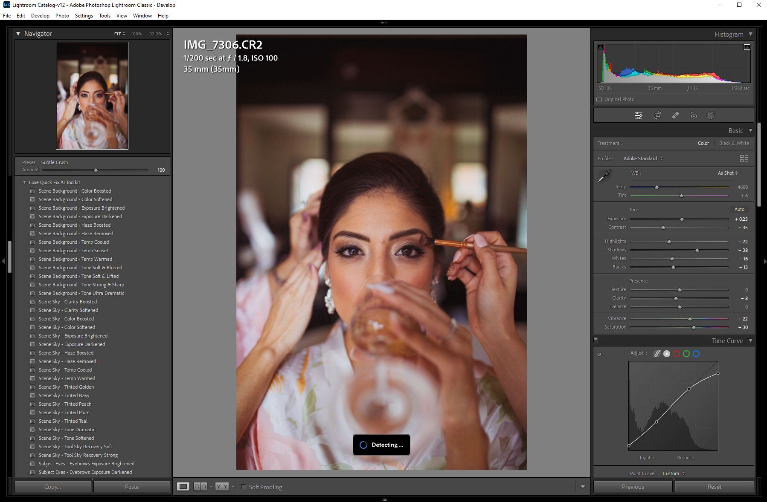Select the red channel tone curve
Image resolution: width=767 pixels, height=502 pixels.
677,354
